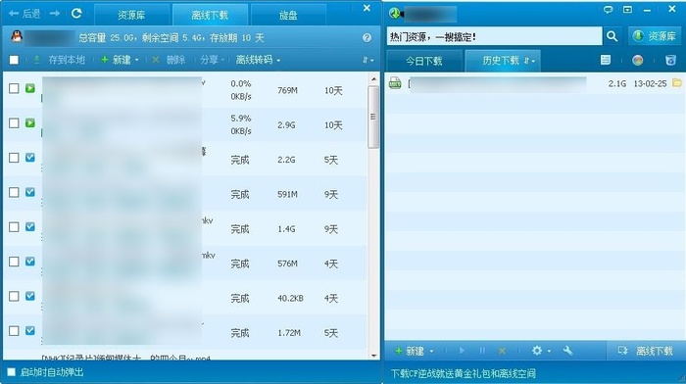
Task: Open the folder icon for the 2.1G download
Action: 677,82
